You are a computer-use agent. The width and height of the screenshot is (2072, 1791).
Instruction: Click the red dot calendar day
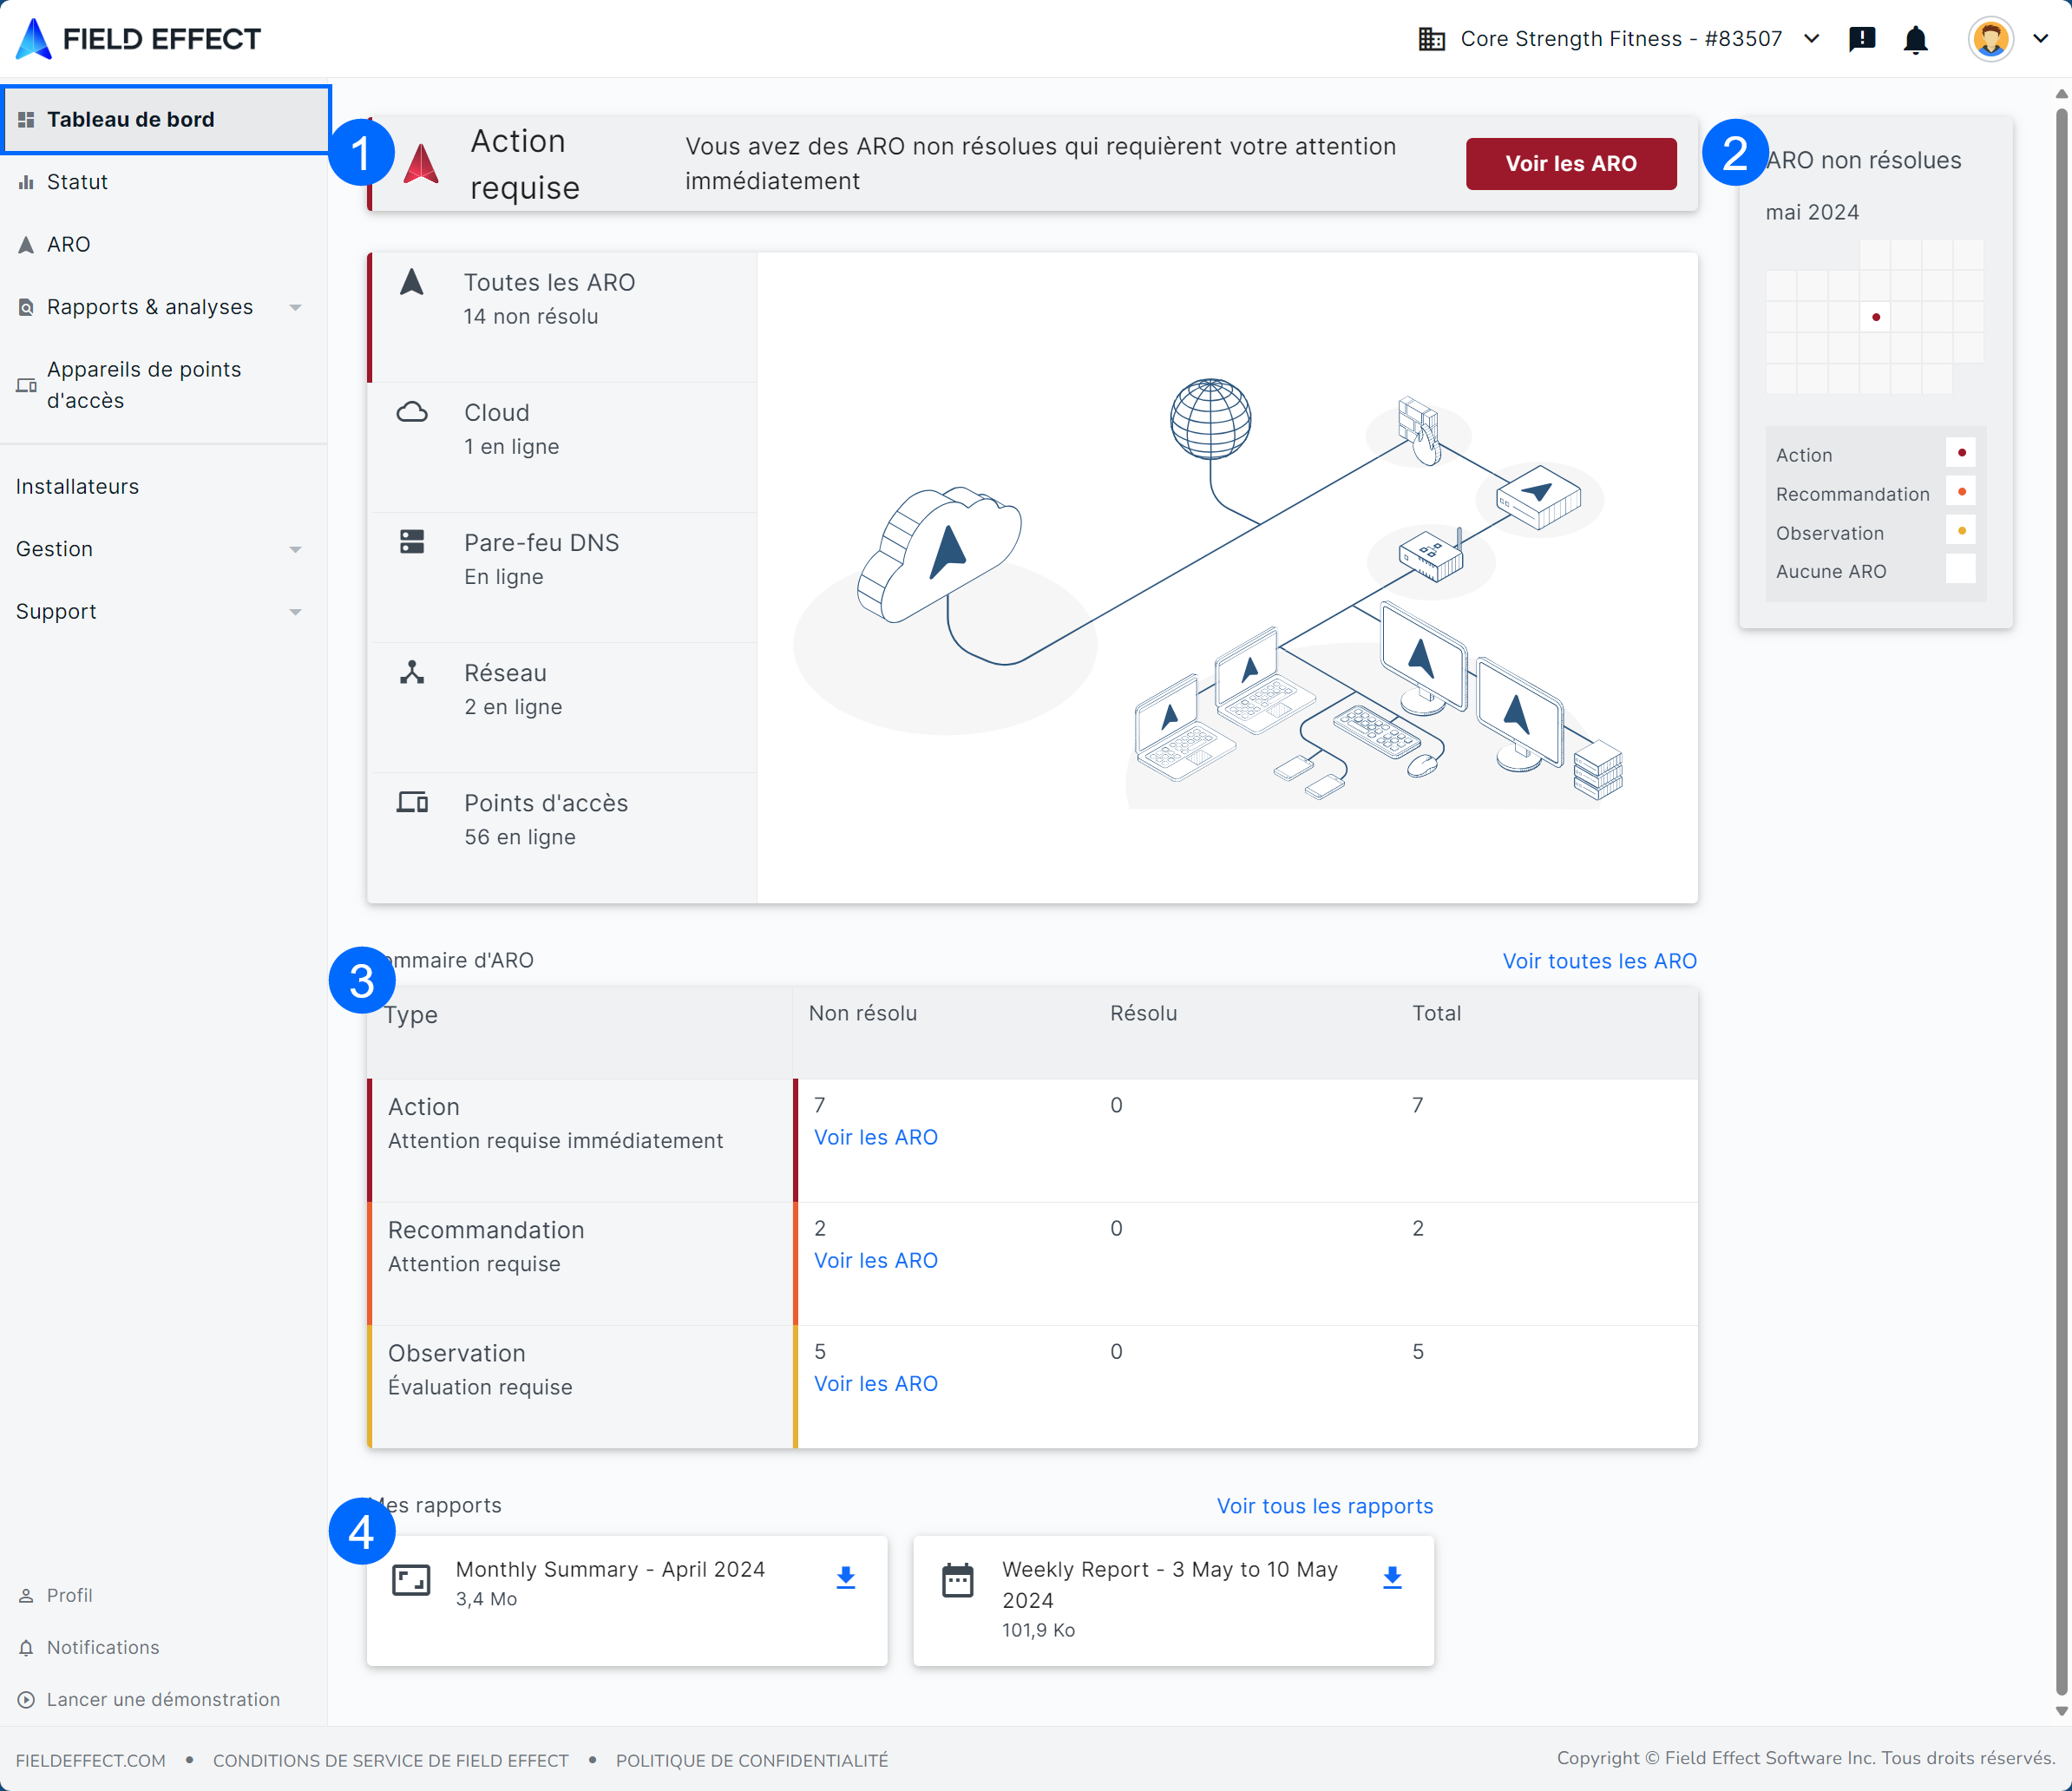pyautogui.click(x=1875, y=317)
